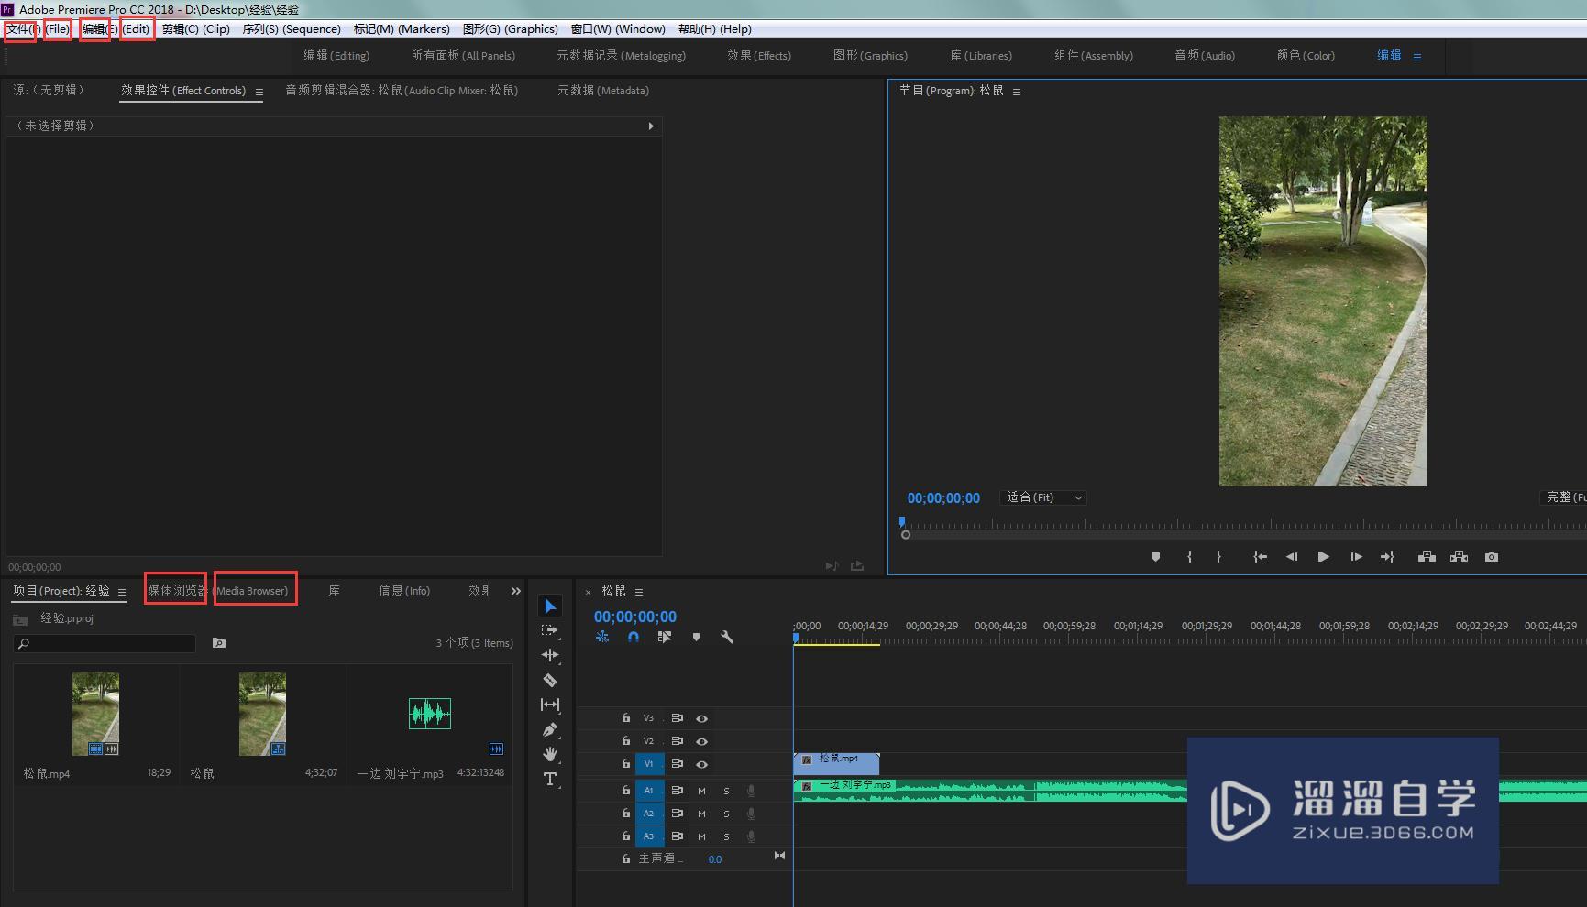Open Project panel menu
The image size is (1587, 907).
122,592
